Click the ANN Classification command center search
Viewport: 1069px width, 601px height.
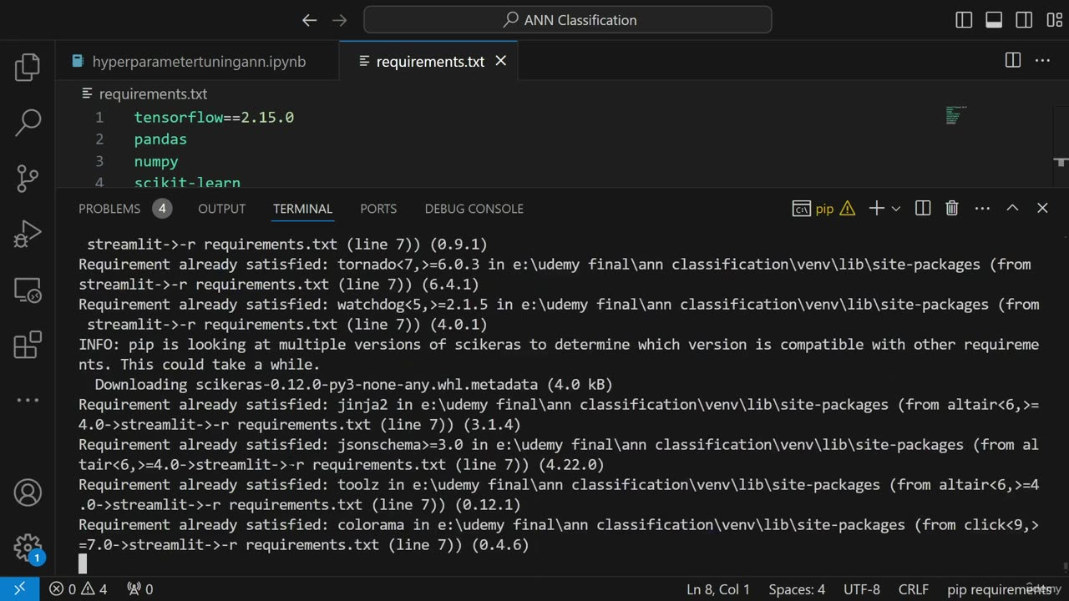(568, 20)
